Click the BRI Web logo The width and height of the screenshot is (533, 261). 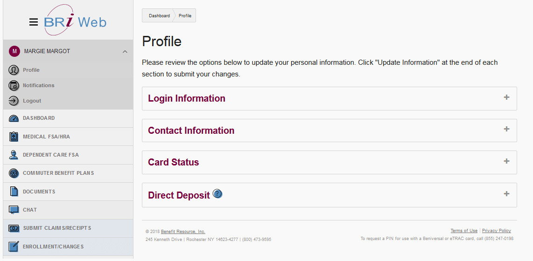tap(75, 21)
